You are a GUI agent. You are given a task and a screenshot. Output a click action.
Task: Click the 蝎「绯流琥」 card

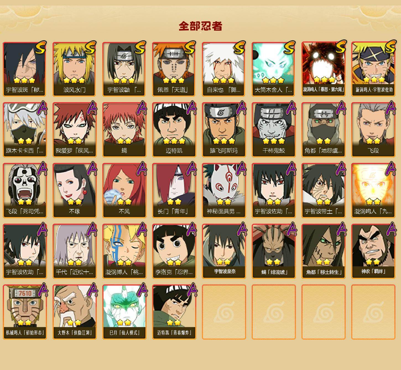(x=274, y=251)
